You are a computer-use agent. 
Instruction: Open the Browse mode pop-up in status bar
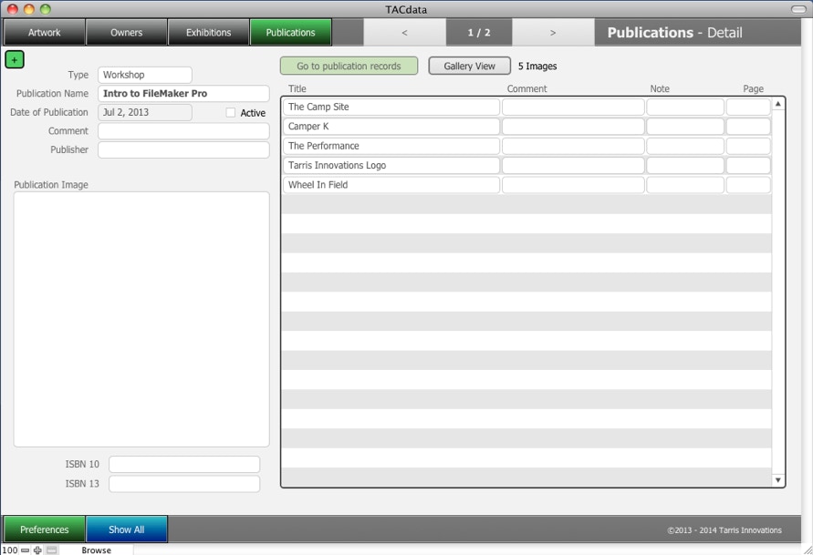(96, 550)
